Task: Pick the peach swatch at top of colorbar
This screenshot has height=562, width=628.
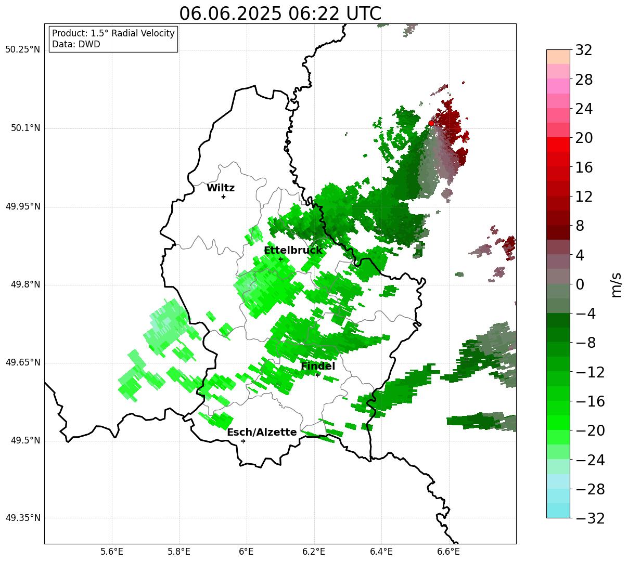Action: pos(558,57)
